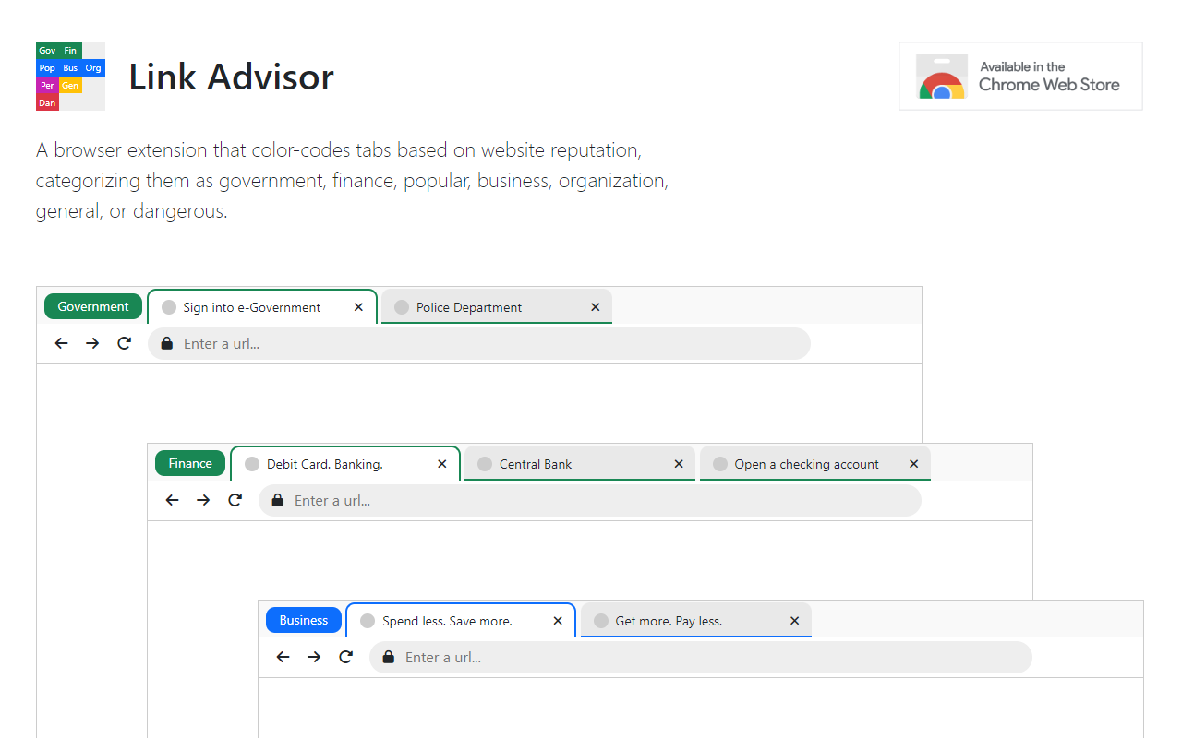Click reload icon in Business browser window
Image resolution: width=1182 pixels, height=738 pixels.
click(345, 657)
